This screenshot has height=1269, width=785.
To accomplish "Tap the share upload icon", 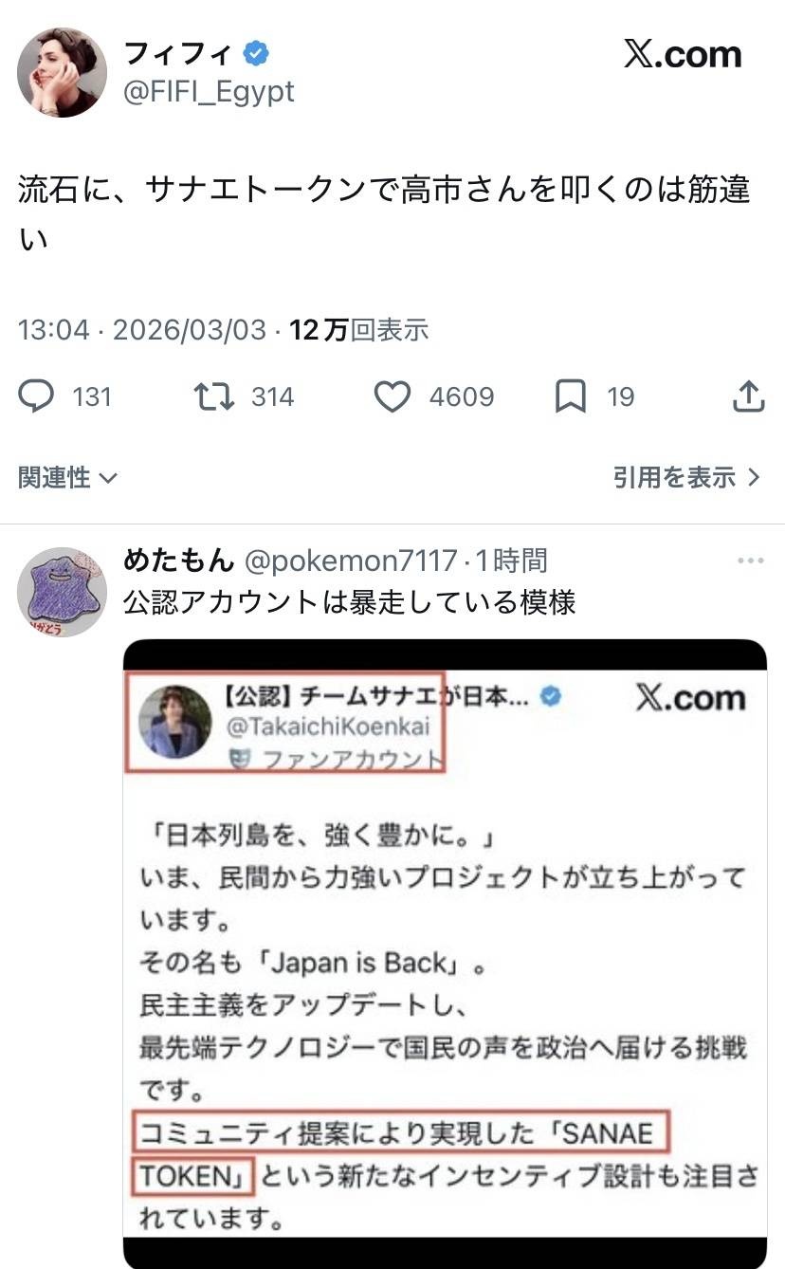I will pyautogui.click(x=748, y=396).
